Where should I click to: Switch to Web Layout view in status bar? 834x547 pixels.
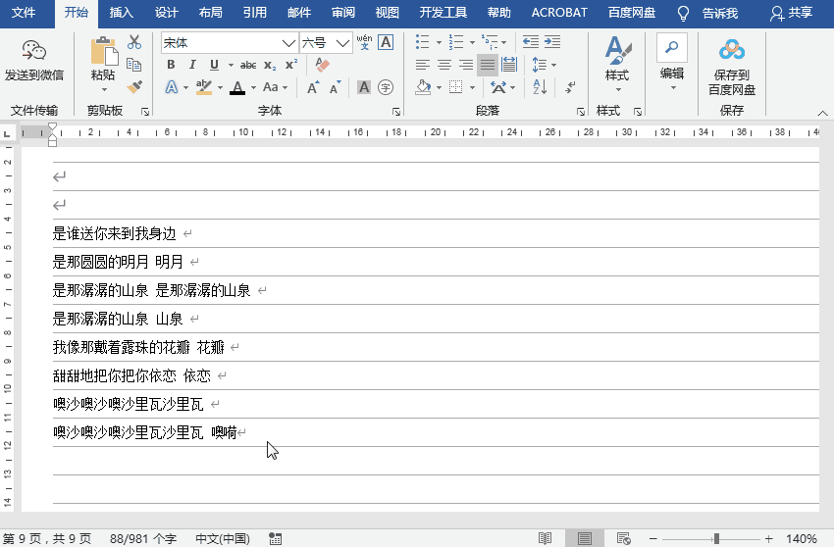pyautogui.click(x=623, y=538)
